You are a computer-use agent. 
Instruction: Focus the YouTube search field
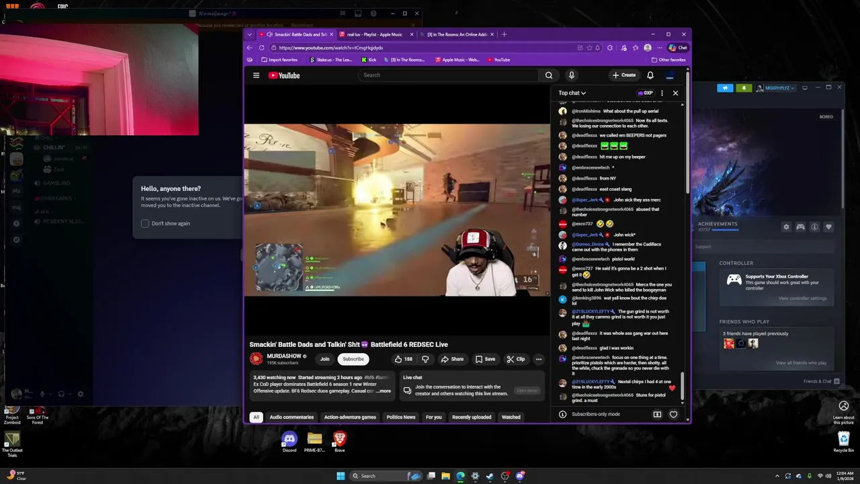[x=448, y=75]
